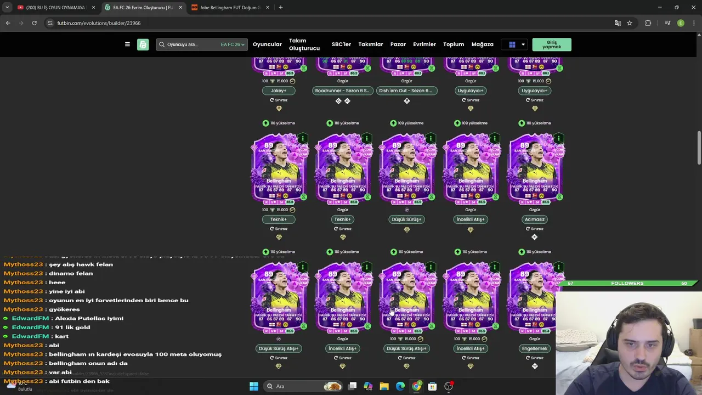Open the Chrome profile avatar
This screenshot has height=395, width=702.
click(x=681, y=23)
